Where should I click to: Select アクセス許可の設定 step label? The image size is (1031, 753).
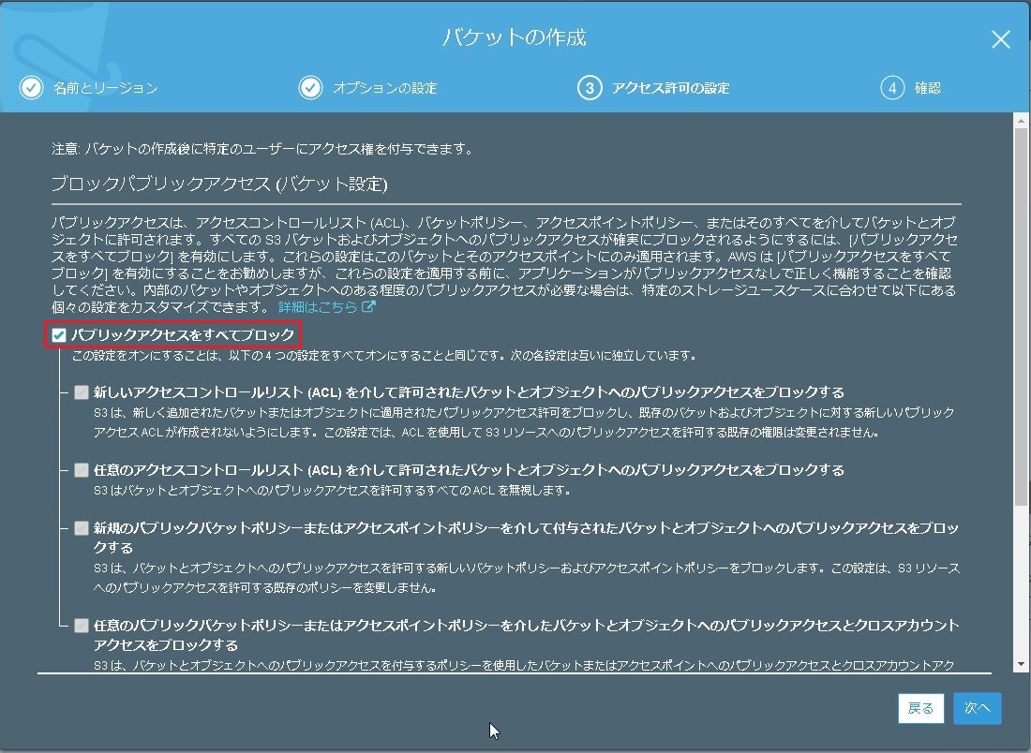671,88
